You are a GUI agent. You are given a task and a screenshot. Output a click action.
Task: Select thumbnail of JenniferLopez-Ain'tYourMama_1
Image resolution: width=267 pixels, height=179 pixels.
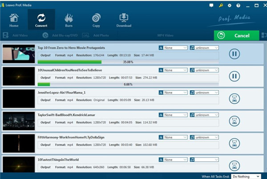click(x=19, y=99)
